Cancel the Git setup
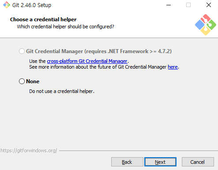218x170 pixels. click(x=198, y=162)
